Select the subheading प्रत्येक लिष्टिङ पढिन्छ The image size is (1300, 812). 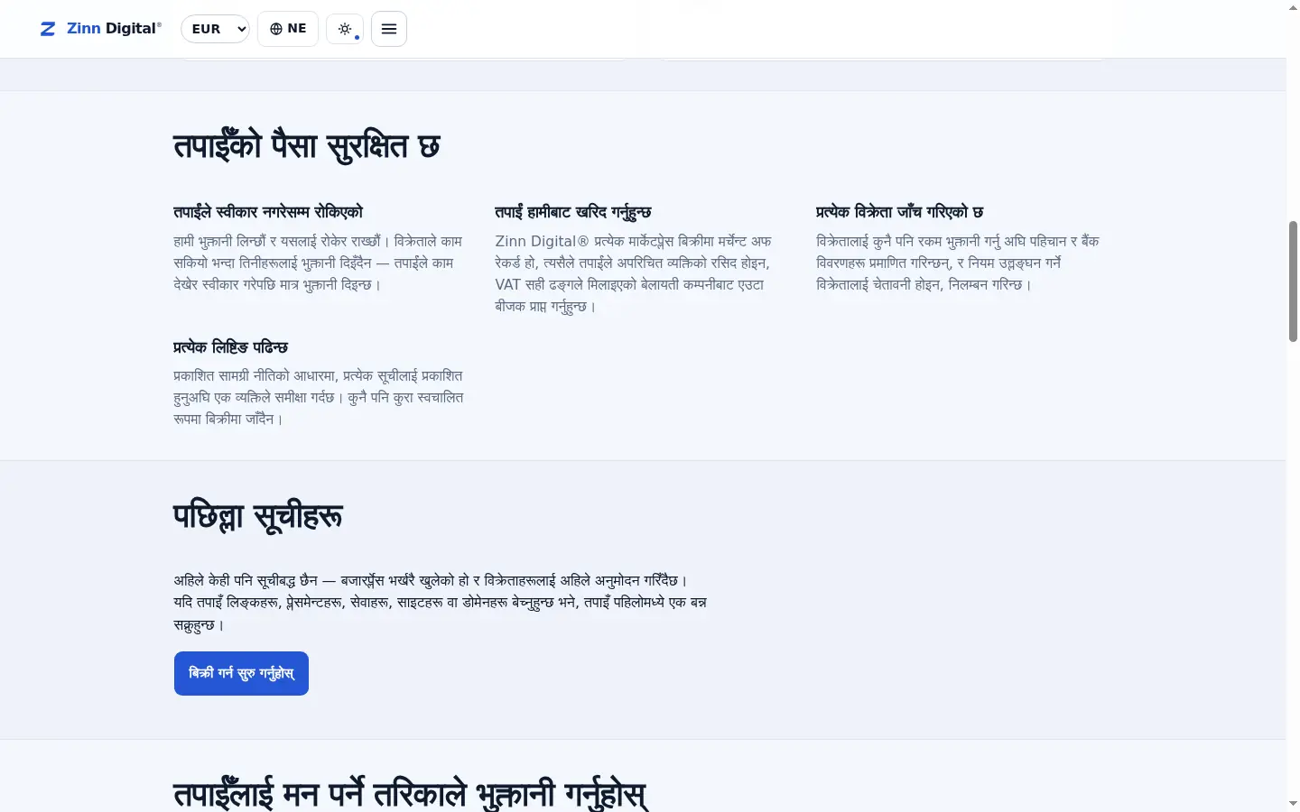click(230, 347)
